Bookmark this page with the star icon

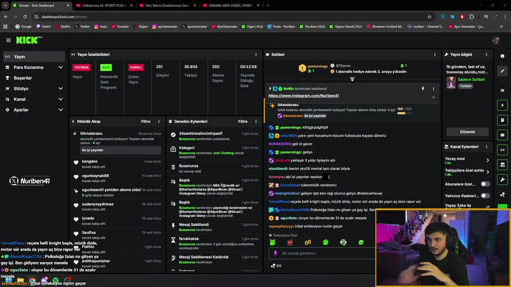[x=430, y=17]
